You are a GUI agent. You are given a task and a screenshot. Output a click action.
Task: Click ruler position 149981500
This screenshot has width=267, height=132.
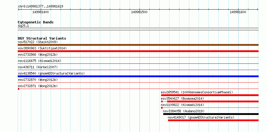coord(139,12)
